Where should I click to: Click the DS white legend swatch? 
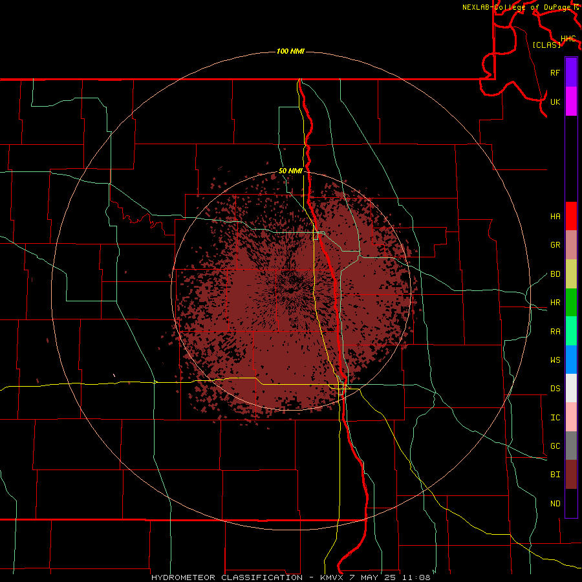[571, 388]
